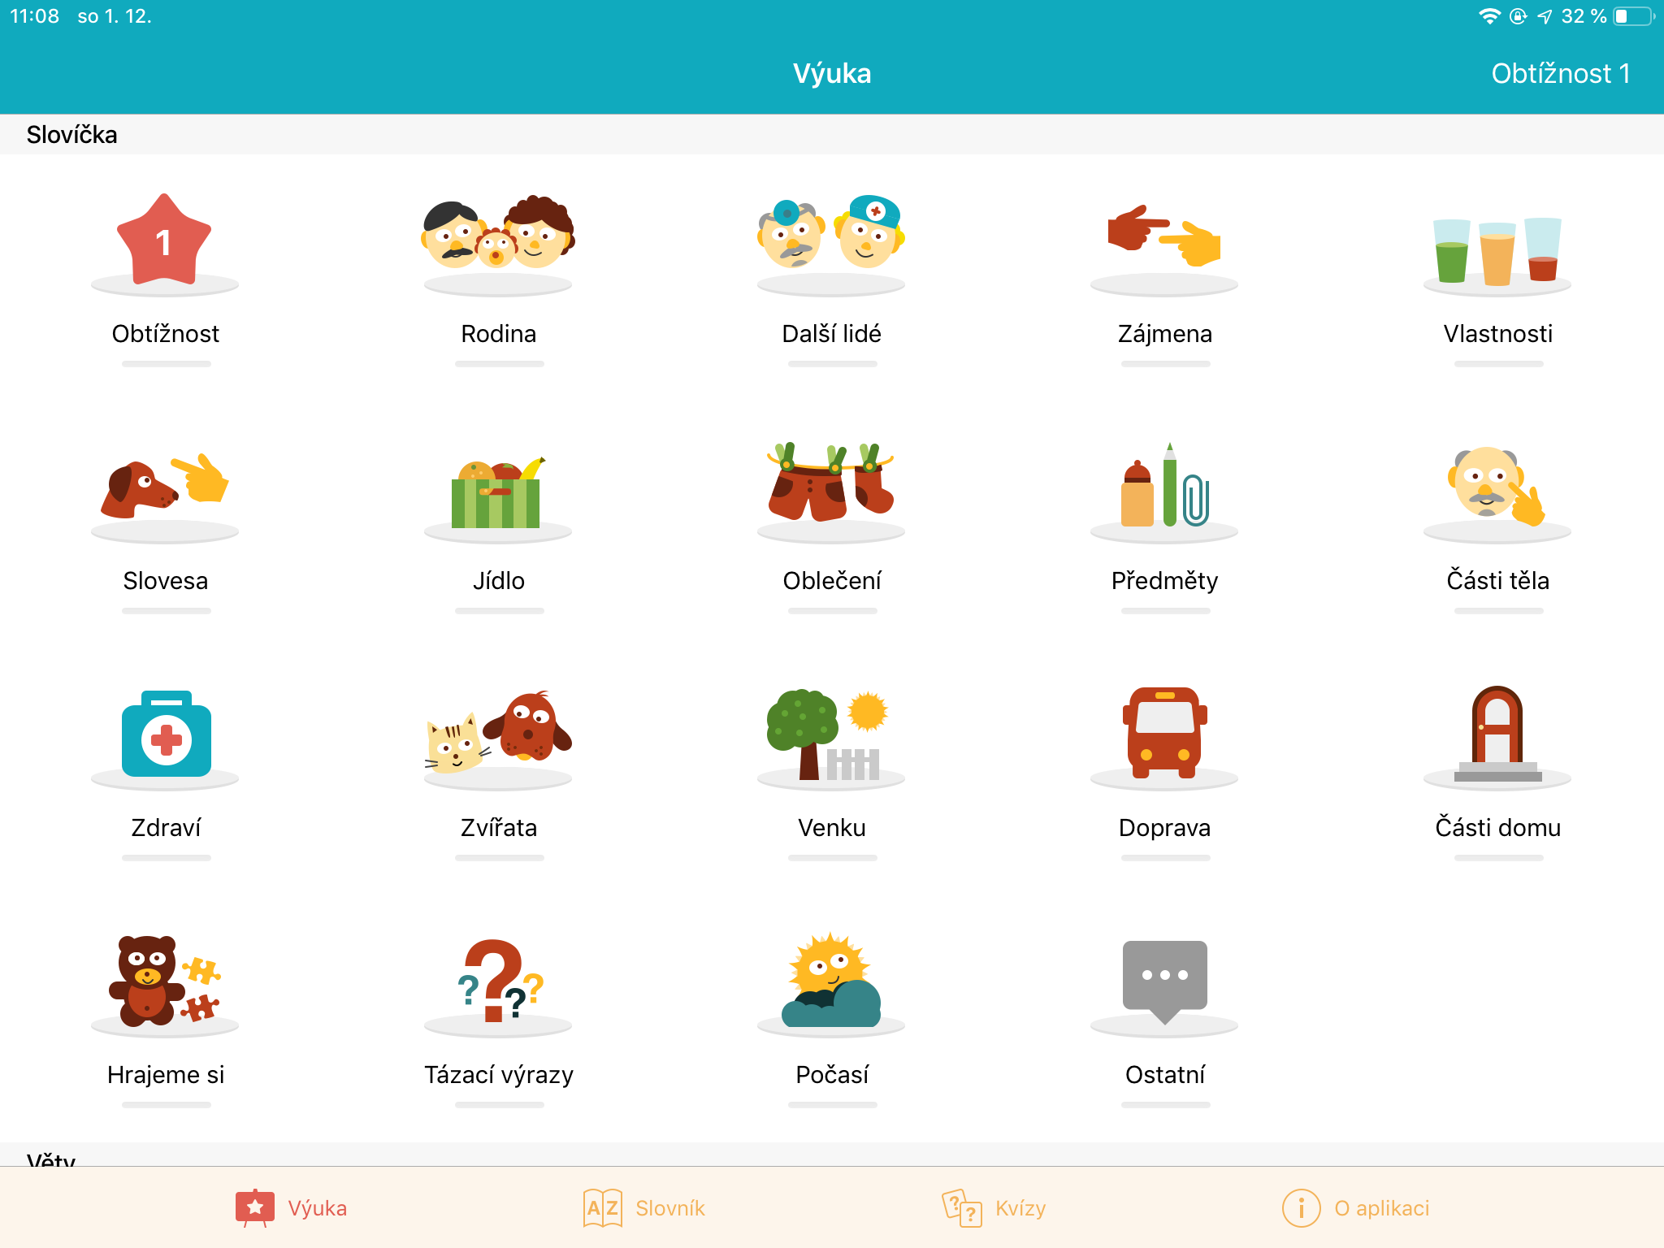Select the Další lidé doctor and nurse icon

[831, 233]
